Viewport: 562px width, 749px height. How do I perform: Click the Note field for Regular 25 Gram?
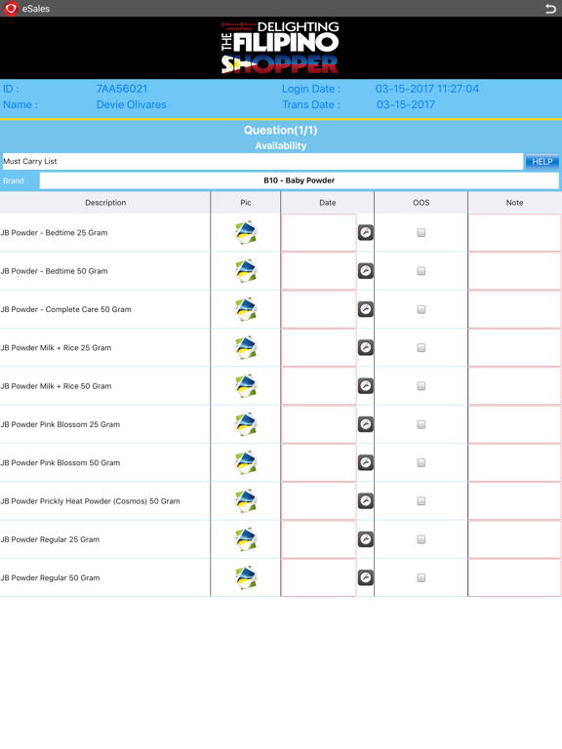(514, 539)
